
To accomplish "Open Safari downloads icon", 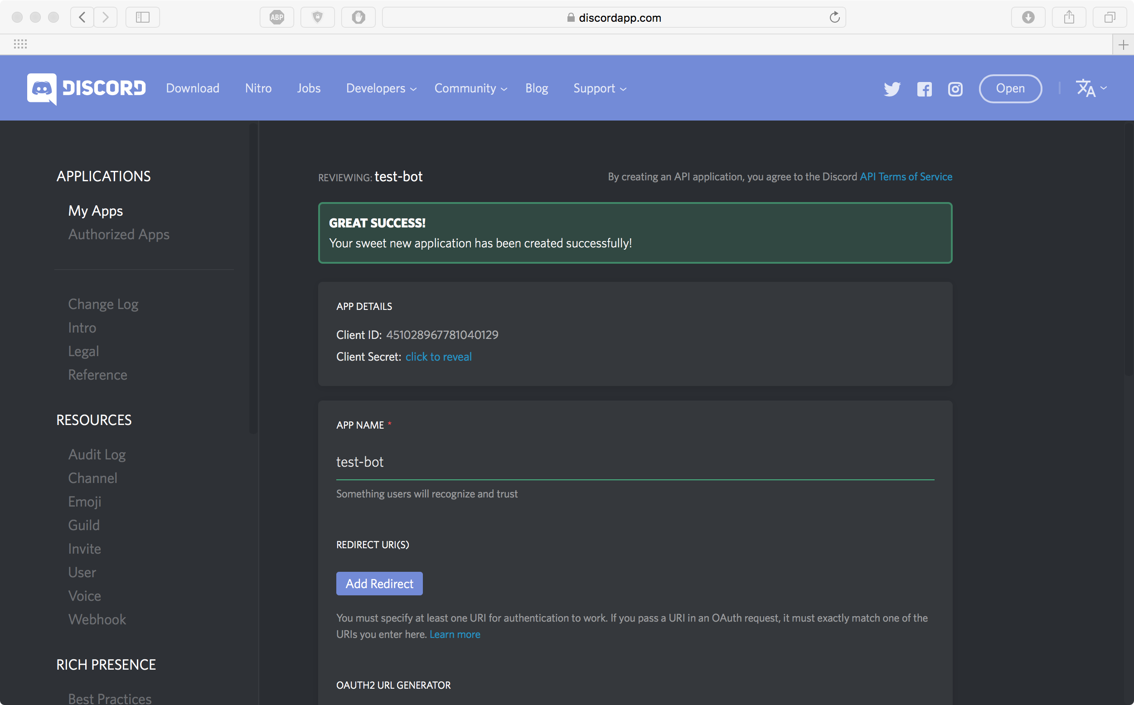I will coord(1027,18).
